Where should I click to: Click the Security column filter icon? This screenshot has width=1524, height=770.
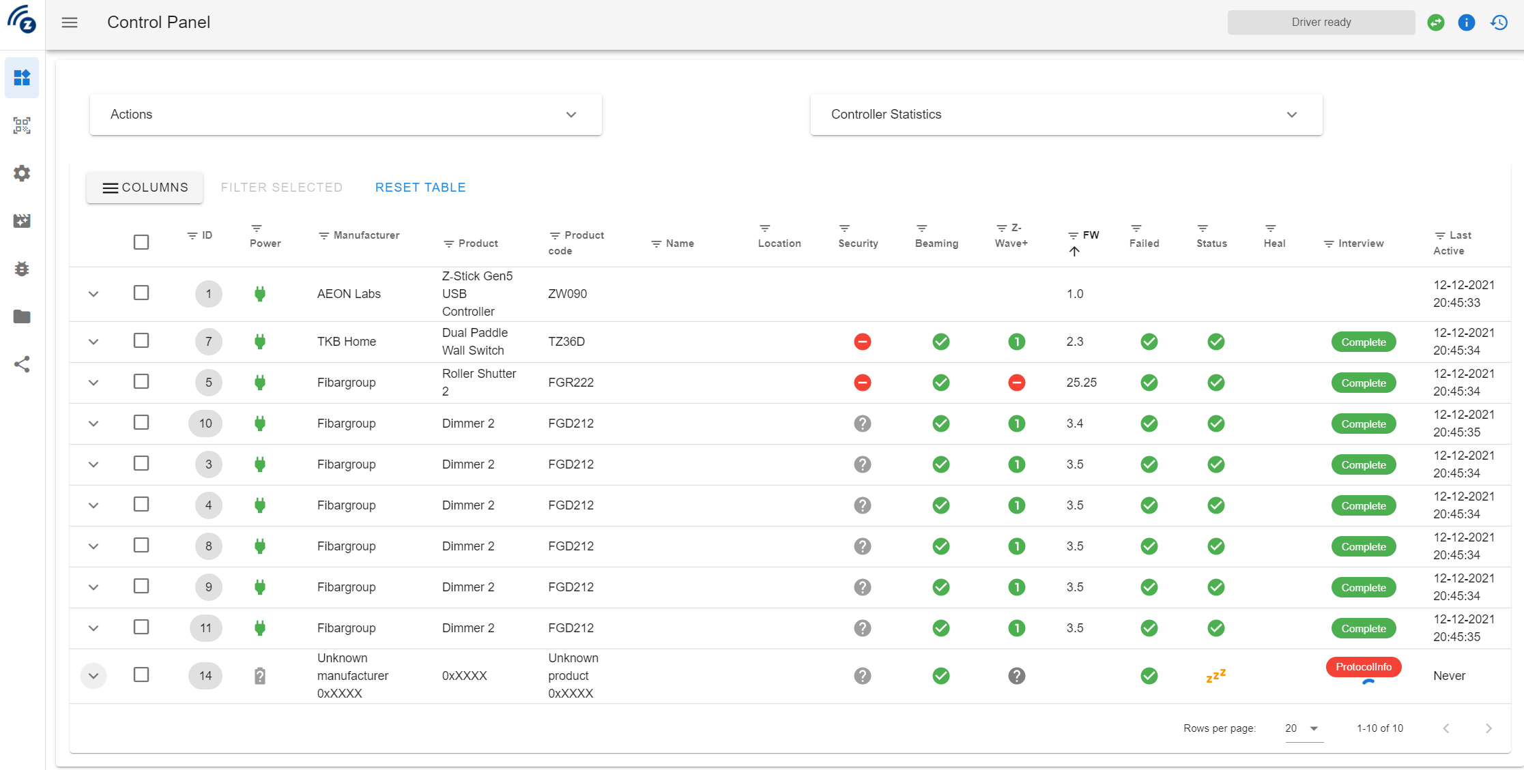pyautogui.click(x=844, y=228)
